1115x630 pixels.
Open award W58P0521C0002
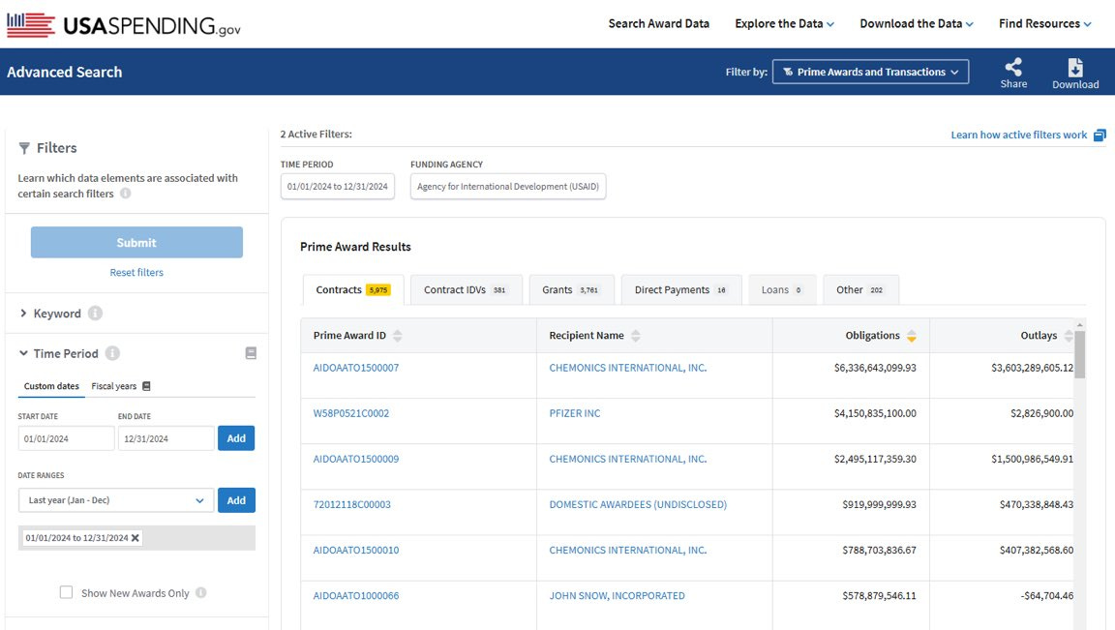(350, 413)
